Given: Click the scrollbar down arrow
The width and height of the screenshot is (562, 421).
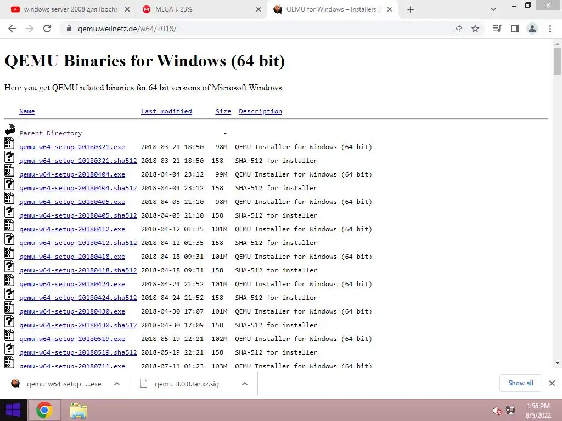Looking at the screenshot, I should (x=557, y=363).
